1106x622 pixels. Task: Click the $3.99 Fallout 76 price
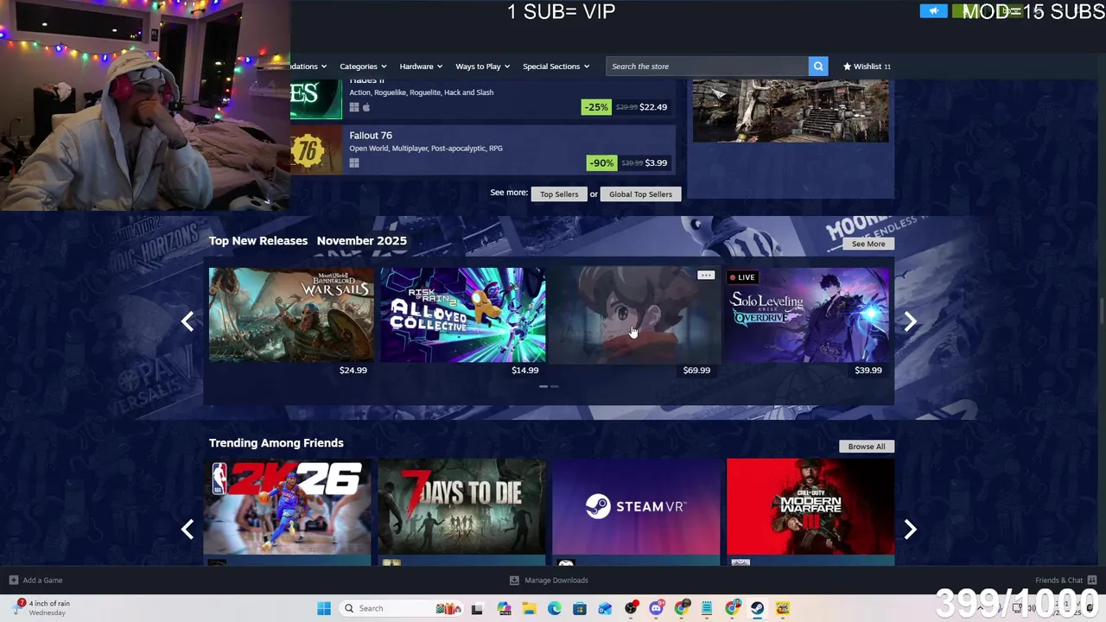click(x=656, y=162)
